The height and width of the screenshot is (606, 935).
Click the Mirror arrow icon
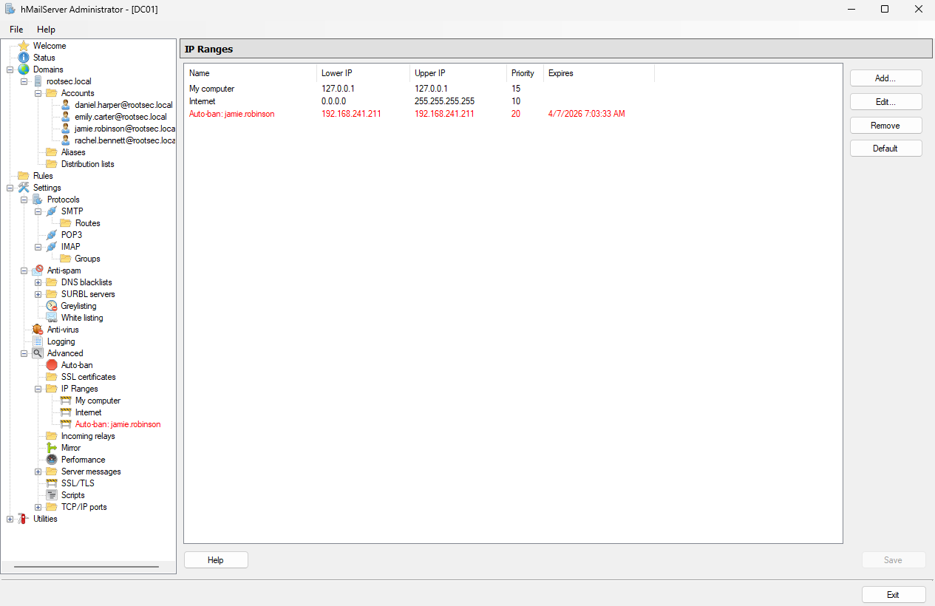coord(52,448)
